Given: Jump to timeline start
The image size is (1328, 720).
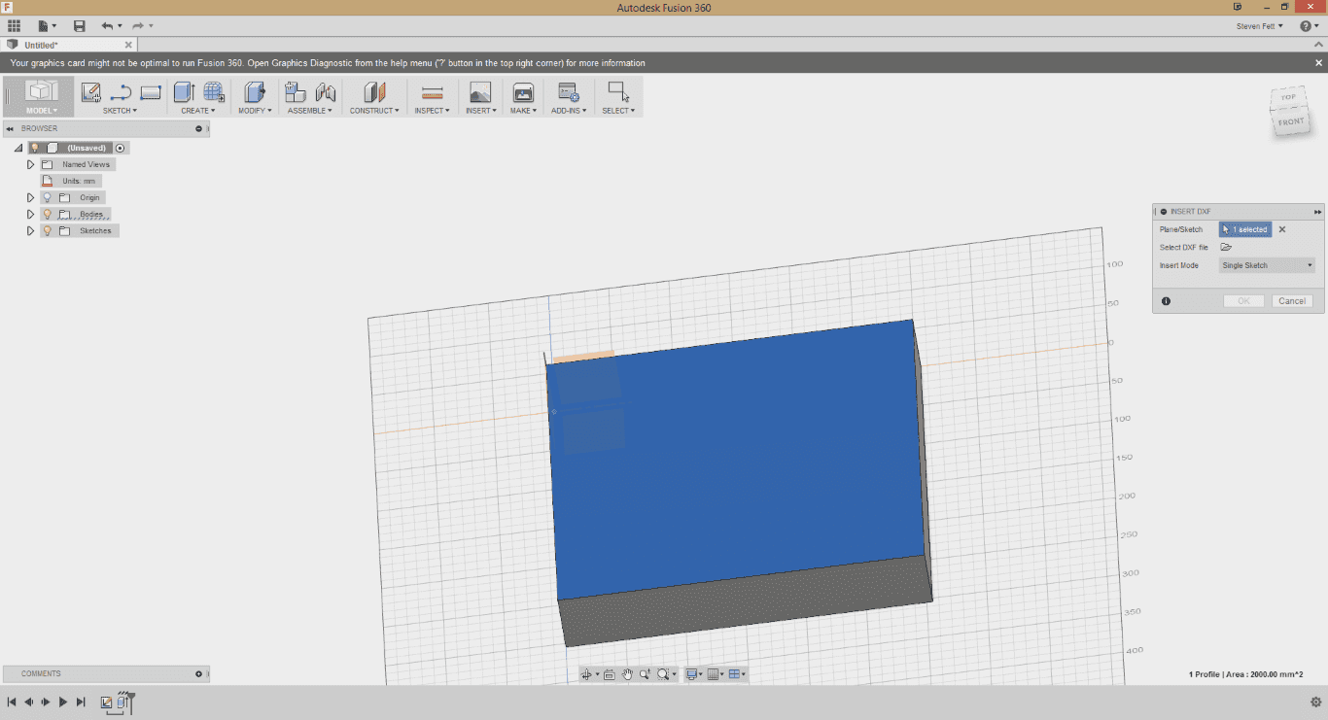Looking at the screenshot, I should [x=12, y=702].
